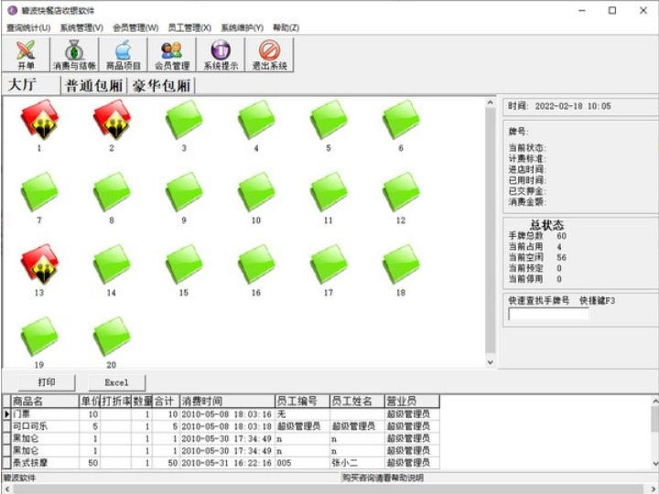Select the 泰式按摩 row cell

pos(45,463)
